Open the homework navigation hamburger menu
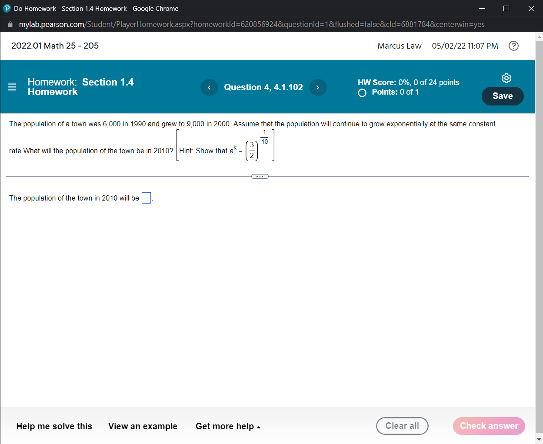 click(12, 87)
